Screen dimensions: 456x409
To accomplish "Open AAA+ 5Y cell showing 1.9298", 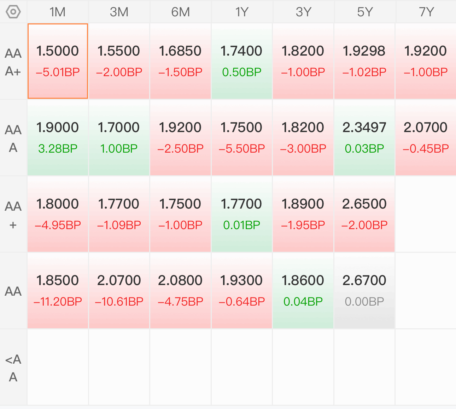I will pos(364,61).
